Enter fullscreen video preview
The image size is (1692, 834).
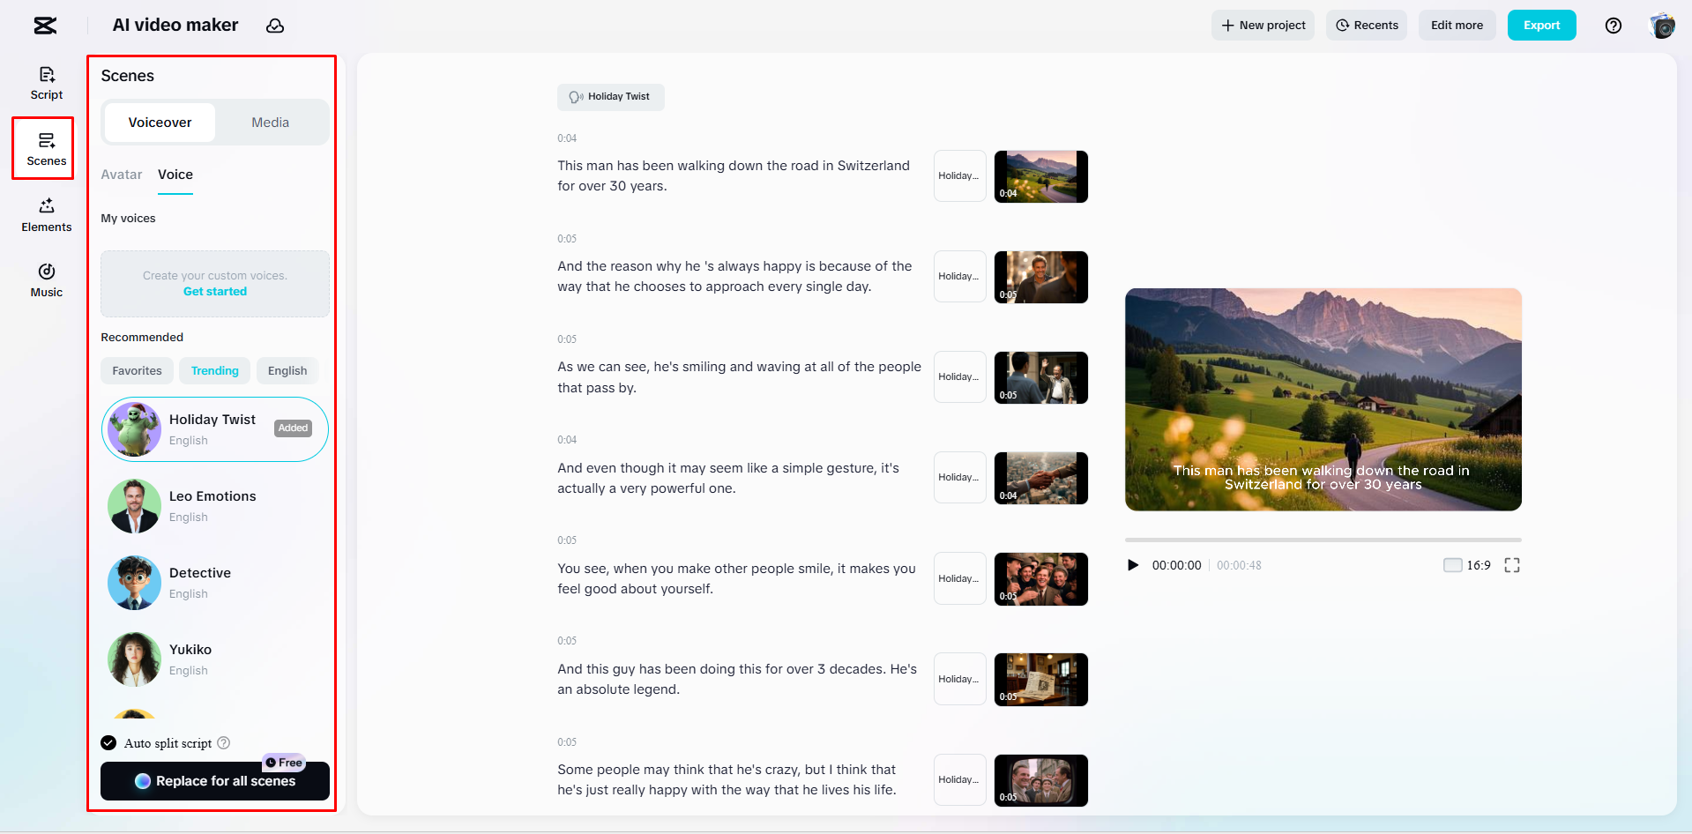[1512, 565]
